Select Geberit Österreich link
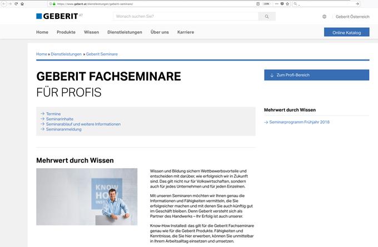Image resolution: width=378 pixels, height=247 pixels. click(352, 17)
